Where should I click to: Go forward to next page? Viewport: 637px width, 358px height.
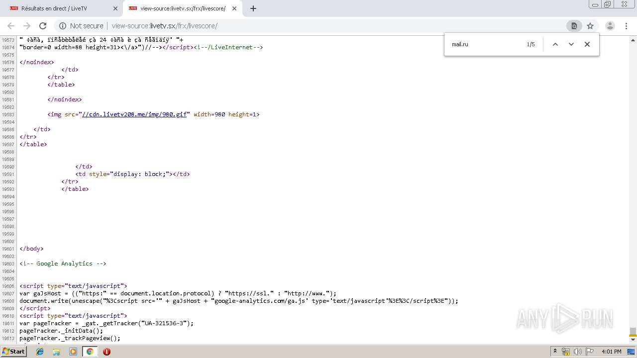(x=27, y=26)
